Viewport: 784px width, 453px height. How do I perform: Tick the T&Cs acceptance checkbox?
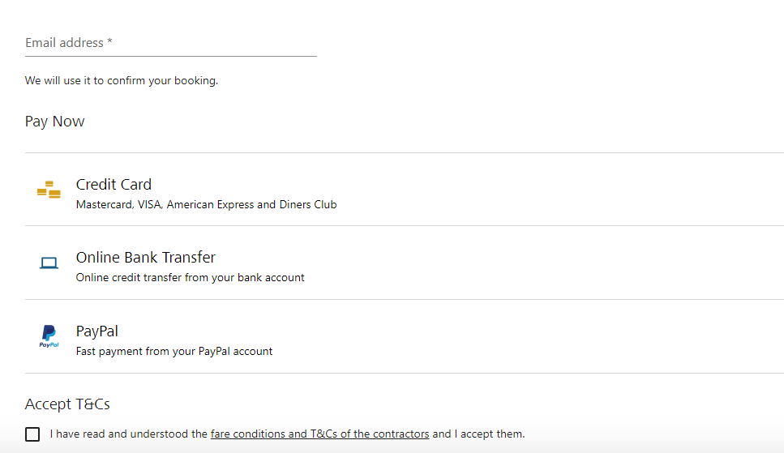click(32, 434)
